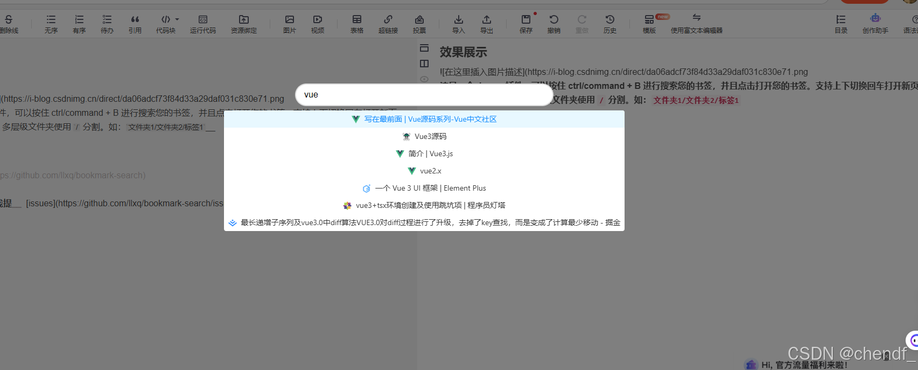Insert ordered list (有序)

pos(79,24)
